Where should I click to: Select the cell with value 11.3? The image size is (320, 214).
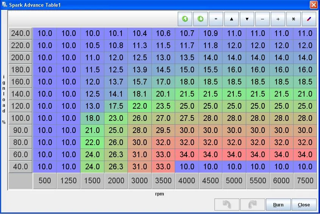(x=140, y=45)
